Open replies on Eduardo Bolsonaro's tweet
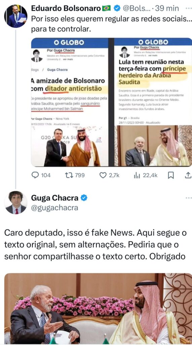Screen dimensions: 192x345 41,175
